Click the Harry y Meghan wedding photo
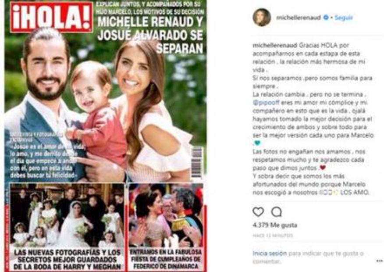The width and height of the screenshot is (384, 272). click(67, 216)
